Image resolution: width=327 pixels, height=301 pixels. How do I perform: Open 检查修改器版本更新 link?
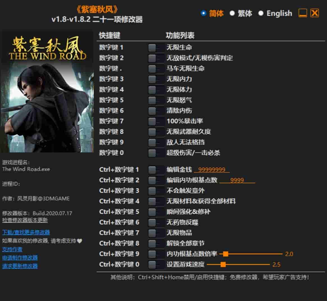[x=25, y=220]
